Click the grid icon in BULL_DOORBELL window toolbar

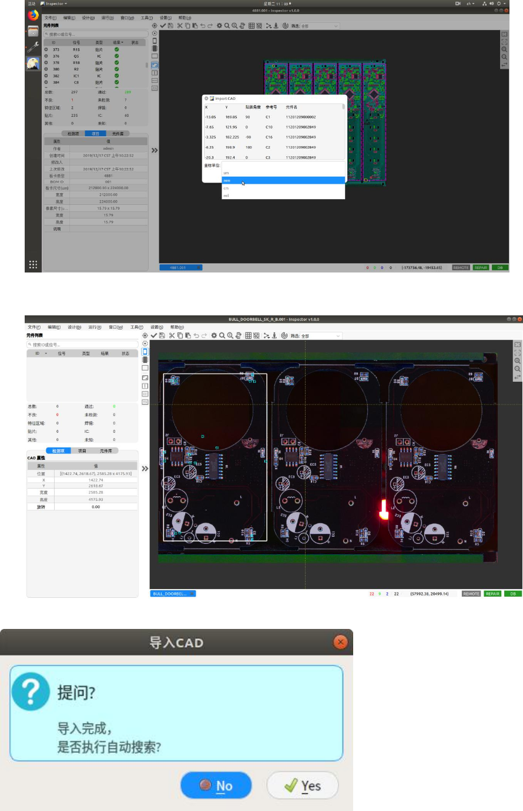point(248,336)
